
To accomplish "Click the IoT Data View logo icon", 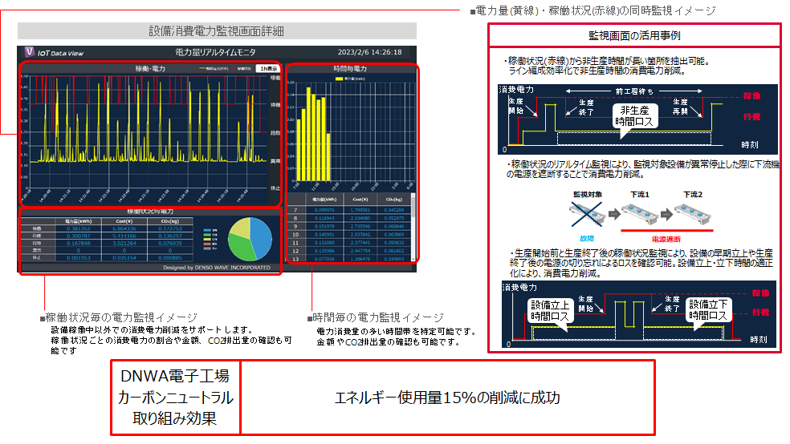I will click(x=28, y=52).
